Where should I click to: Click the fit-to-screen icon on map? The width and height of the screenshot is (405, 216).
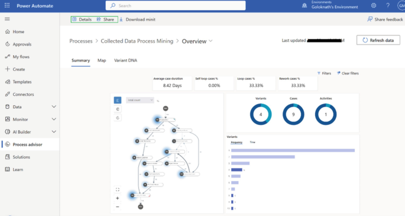(x=118, y=189)
